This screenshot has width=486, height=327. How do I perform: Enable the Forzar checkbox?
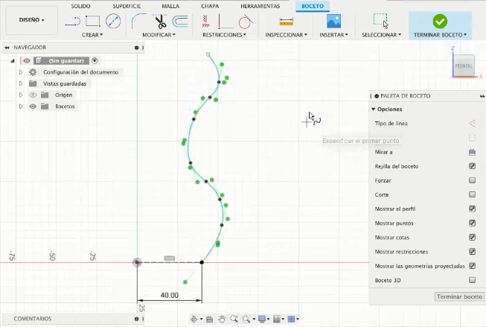pyautogui.click(x=472, y=180)
